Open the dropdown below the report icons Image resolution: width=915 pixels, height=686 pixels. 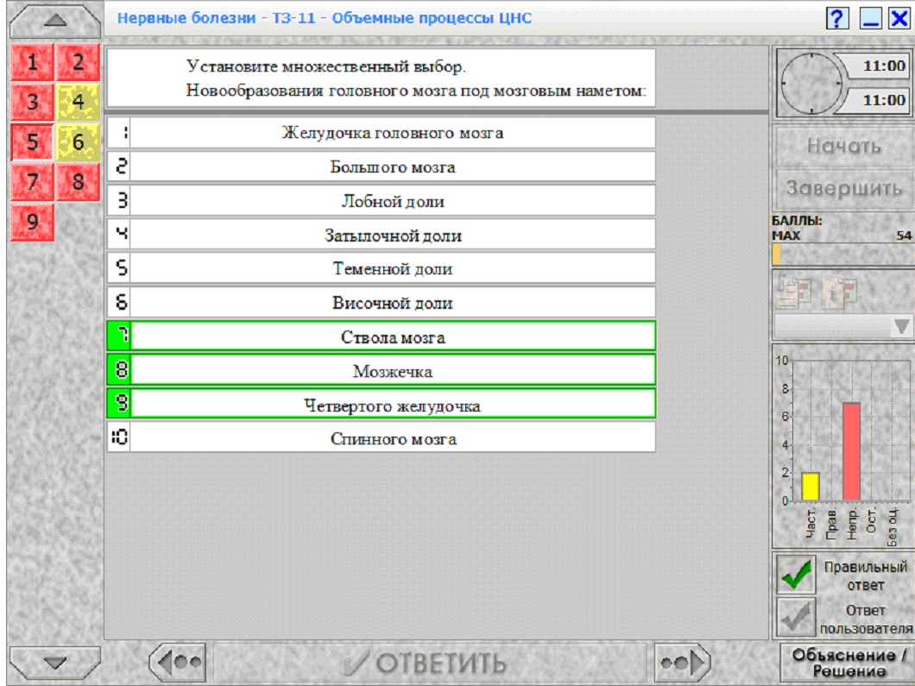(843, 326)
